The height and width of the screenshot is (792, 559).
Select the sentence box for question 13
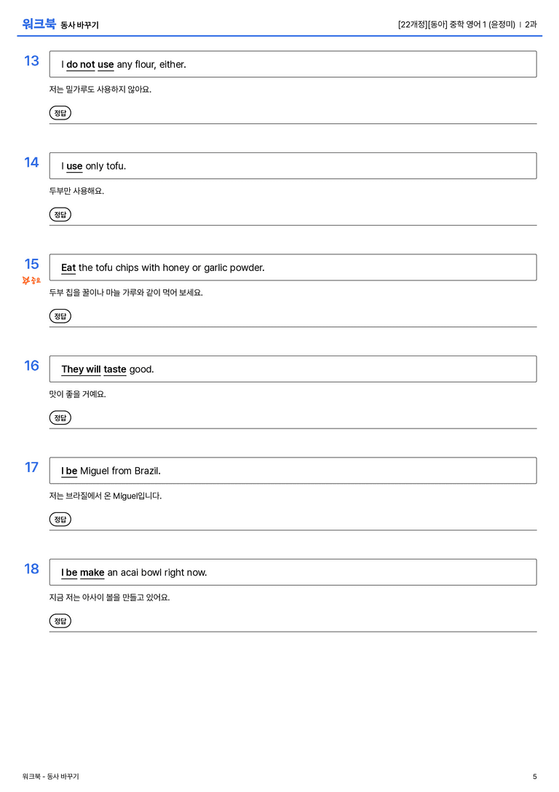coord(293,64)
